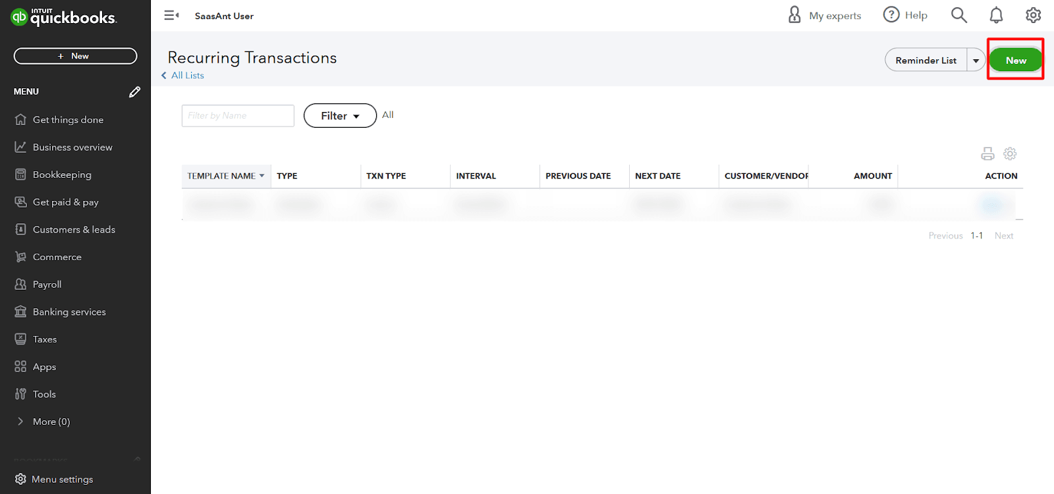Open the Filter dropdown
This screenshot has width=1054, height=494.
point(340,115)
